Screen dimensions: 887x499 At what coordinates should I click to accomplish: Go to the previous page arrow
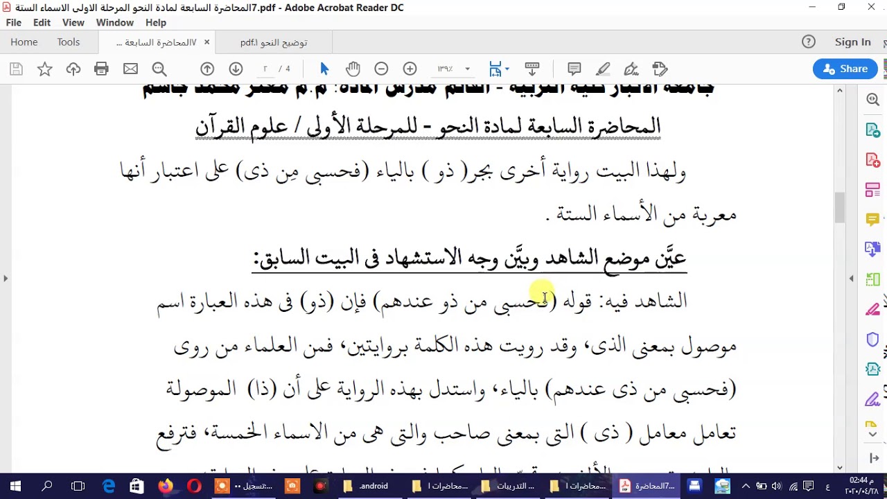click(207, 69)
